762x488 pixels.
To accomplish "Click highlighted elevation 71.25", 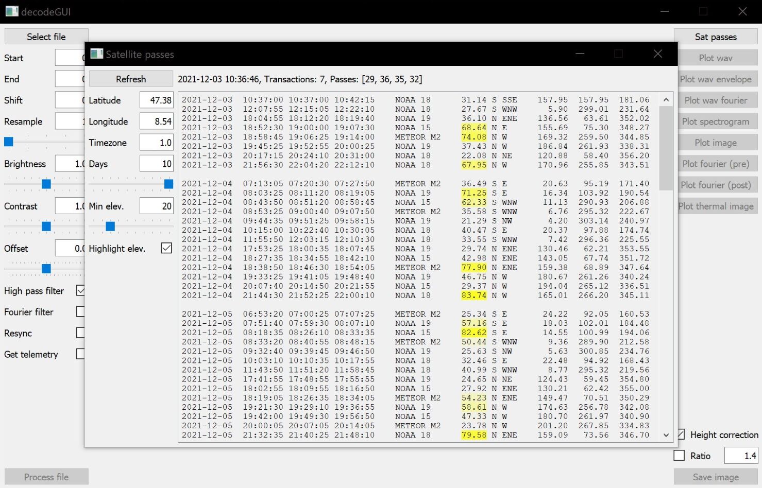I will click(x=474, y=193).
